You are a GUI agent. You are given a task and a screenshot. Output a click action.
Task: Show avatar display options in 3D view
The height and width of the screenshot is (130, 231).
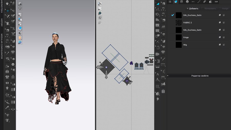tap(20, 24)
